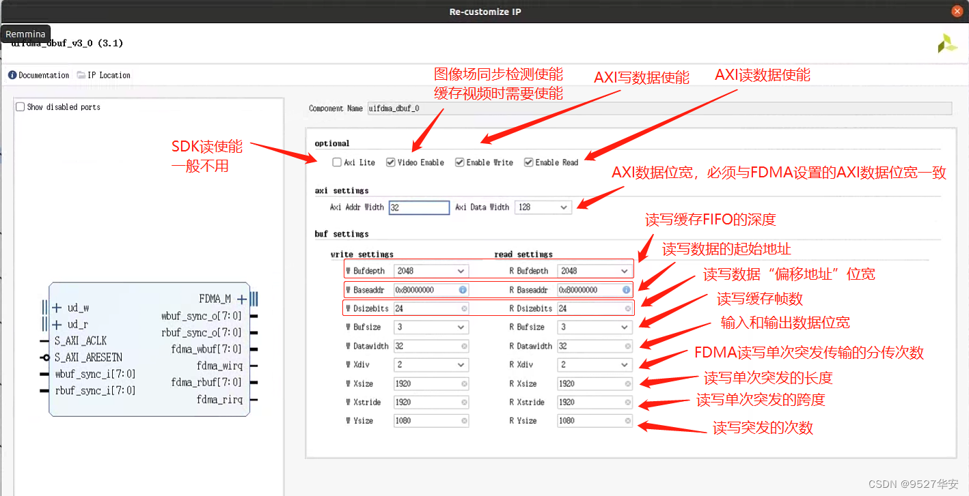Select the wbuf_sync_o[7:0] port label
This screenshot has width=969, height=496.
pos(201,316)
